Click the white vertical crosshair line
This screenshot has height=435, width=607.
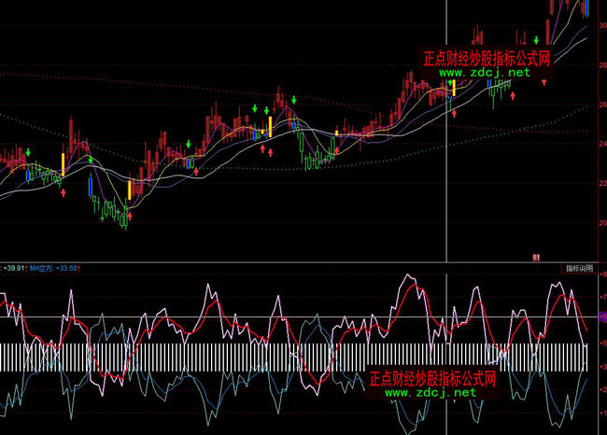(446, 187)
